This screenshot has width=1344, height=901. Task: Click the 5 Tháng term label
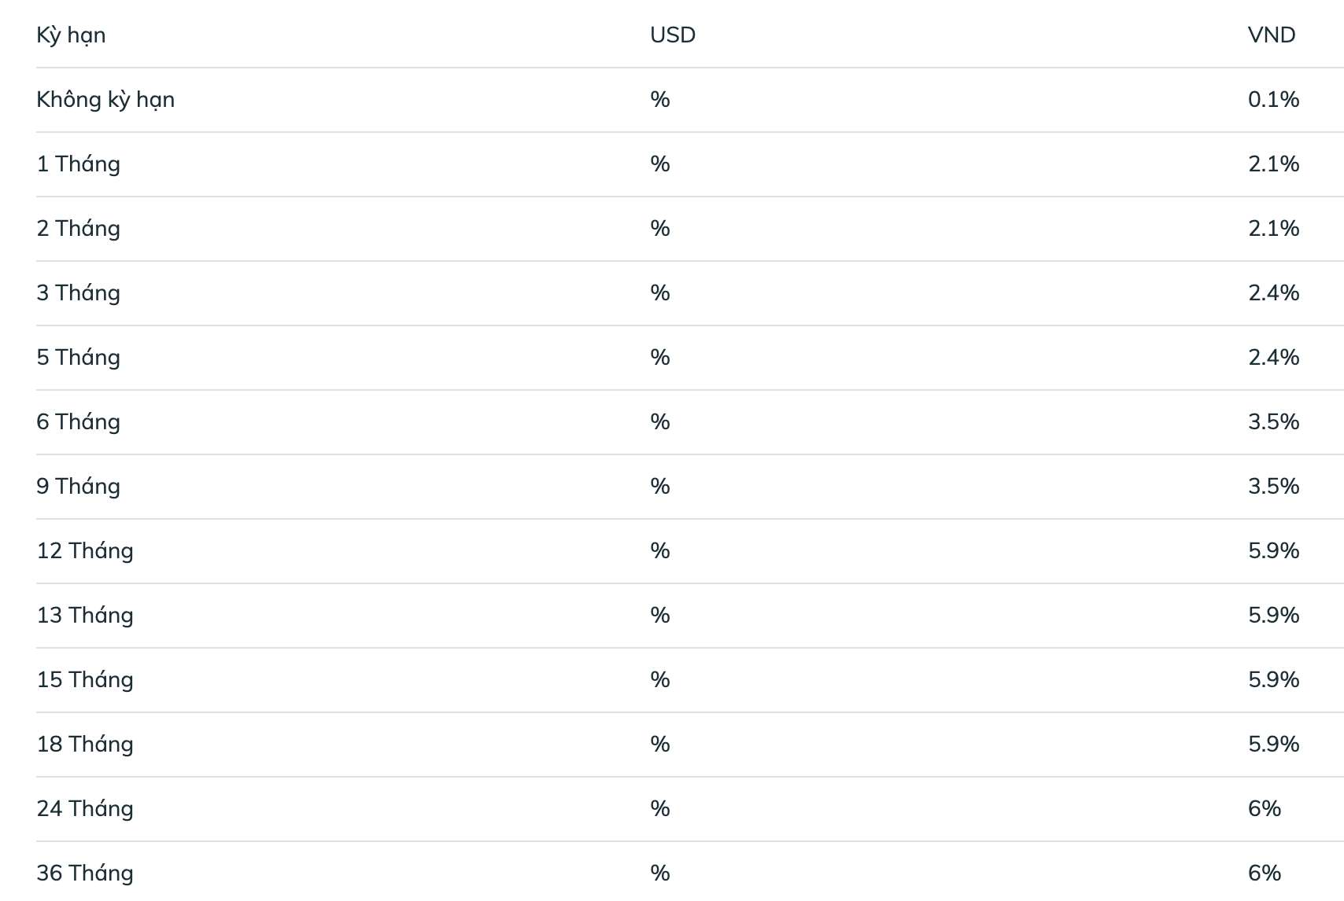pos(78,358)
